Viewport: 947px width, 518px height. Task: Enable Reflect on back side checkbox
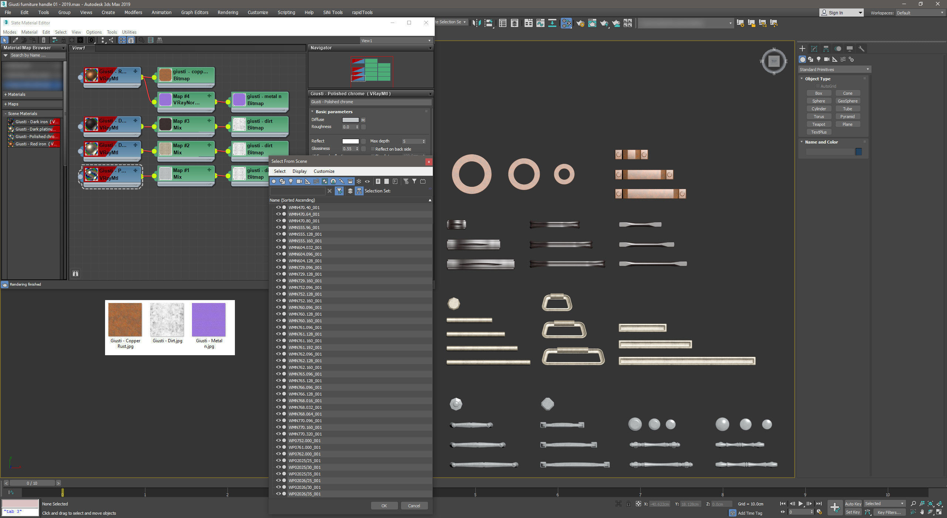[x=373, y=149]
